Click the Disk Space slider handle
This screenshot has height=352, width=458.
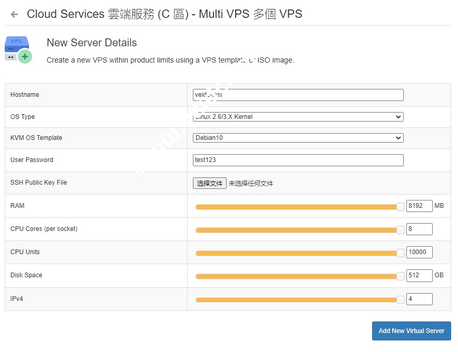click(x=401, y=276)
